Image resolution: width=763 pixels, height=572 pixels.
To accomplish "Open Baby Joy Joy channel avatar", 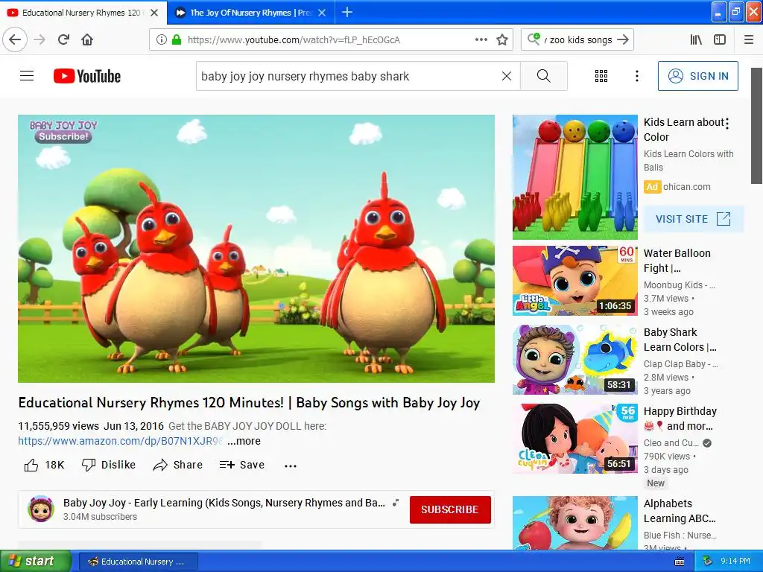I will pos(41,509).
